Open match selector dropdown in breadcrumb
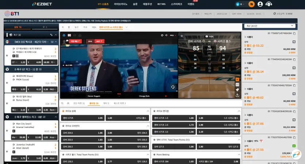This screenshot has width=305, height=164. point(126,27)
